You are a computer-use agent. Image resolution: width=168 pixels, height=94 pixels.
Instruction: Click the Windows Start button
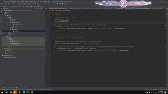(x=2, y=92)
